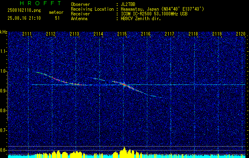Click the HB9CV Zenith dir. text

click(141, 19)
